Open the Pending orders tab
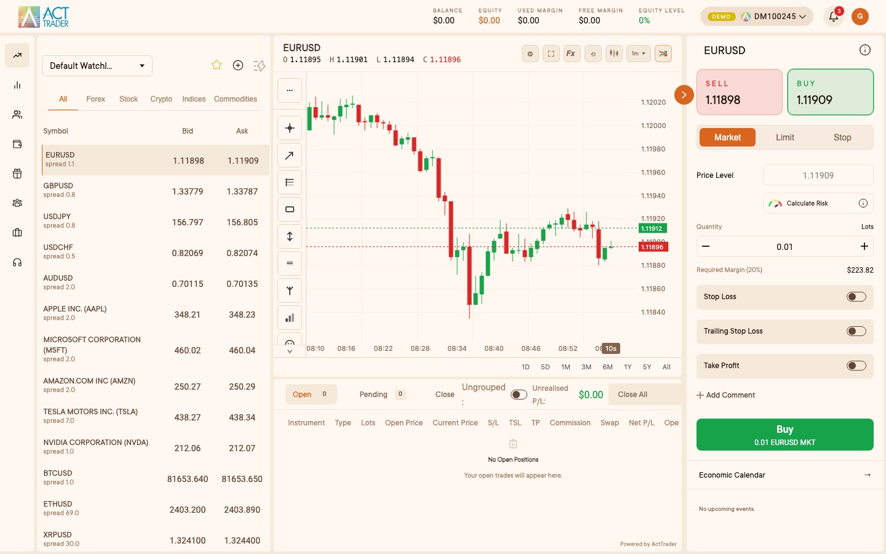The image size is (886, 554). point(381,395)
